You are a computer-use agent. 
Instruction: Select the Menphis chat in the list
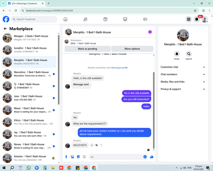coord(29,62)
